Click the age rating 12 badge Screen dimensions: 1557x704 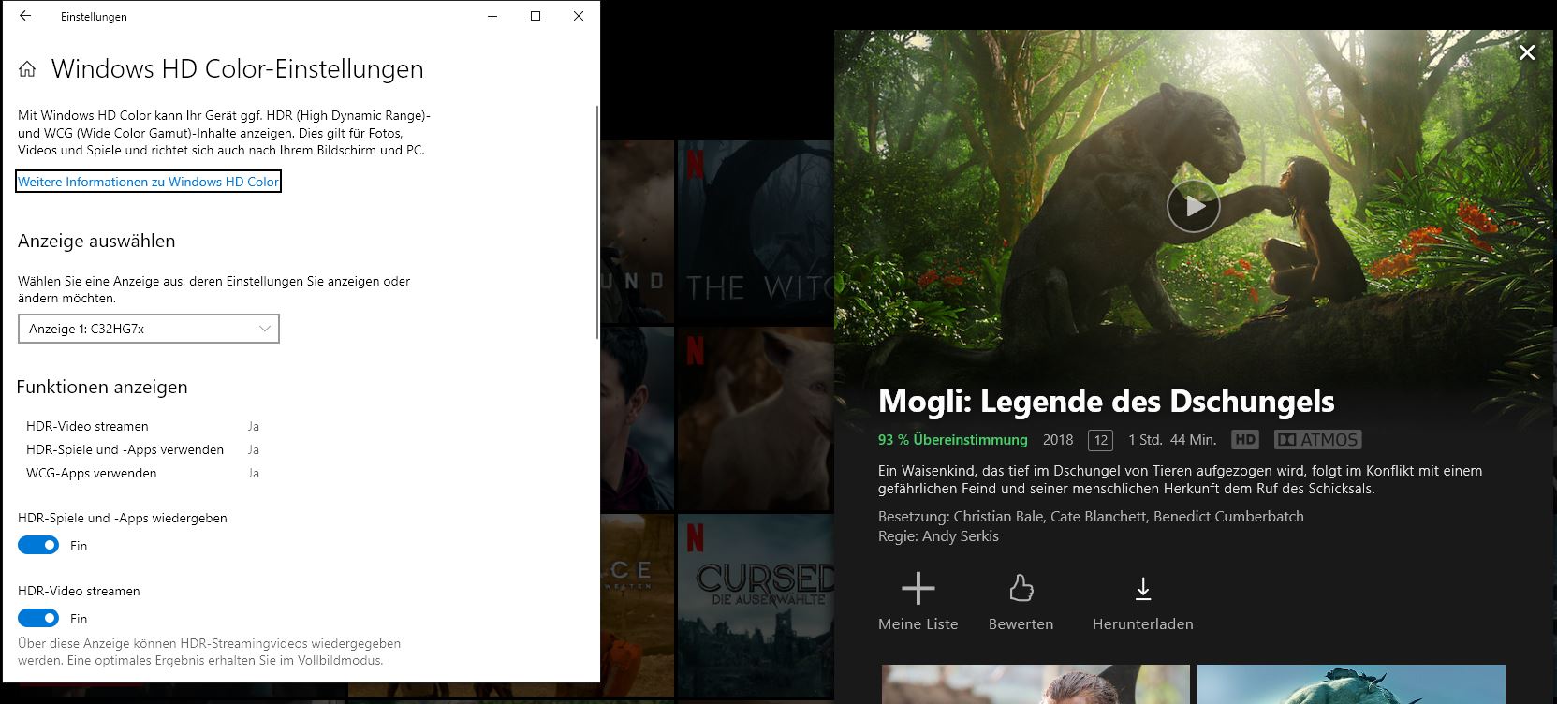click(x=1100, y=440)
